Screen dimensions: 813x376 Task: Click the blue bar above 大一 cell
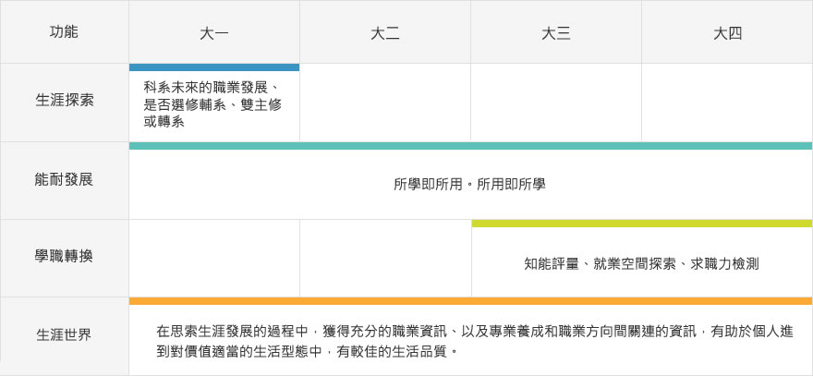coord(213,67)
